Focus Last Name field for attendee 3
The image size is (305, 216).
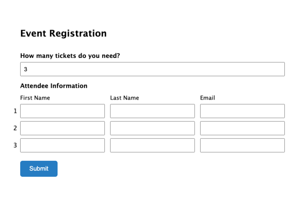(152, 145)
